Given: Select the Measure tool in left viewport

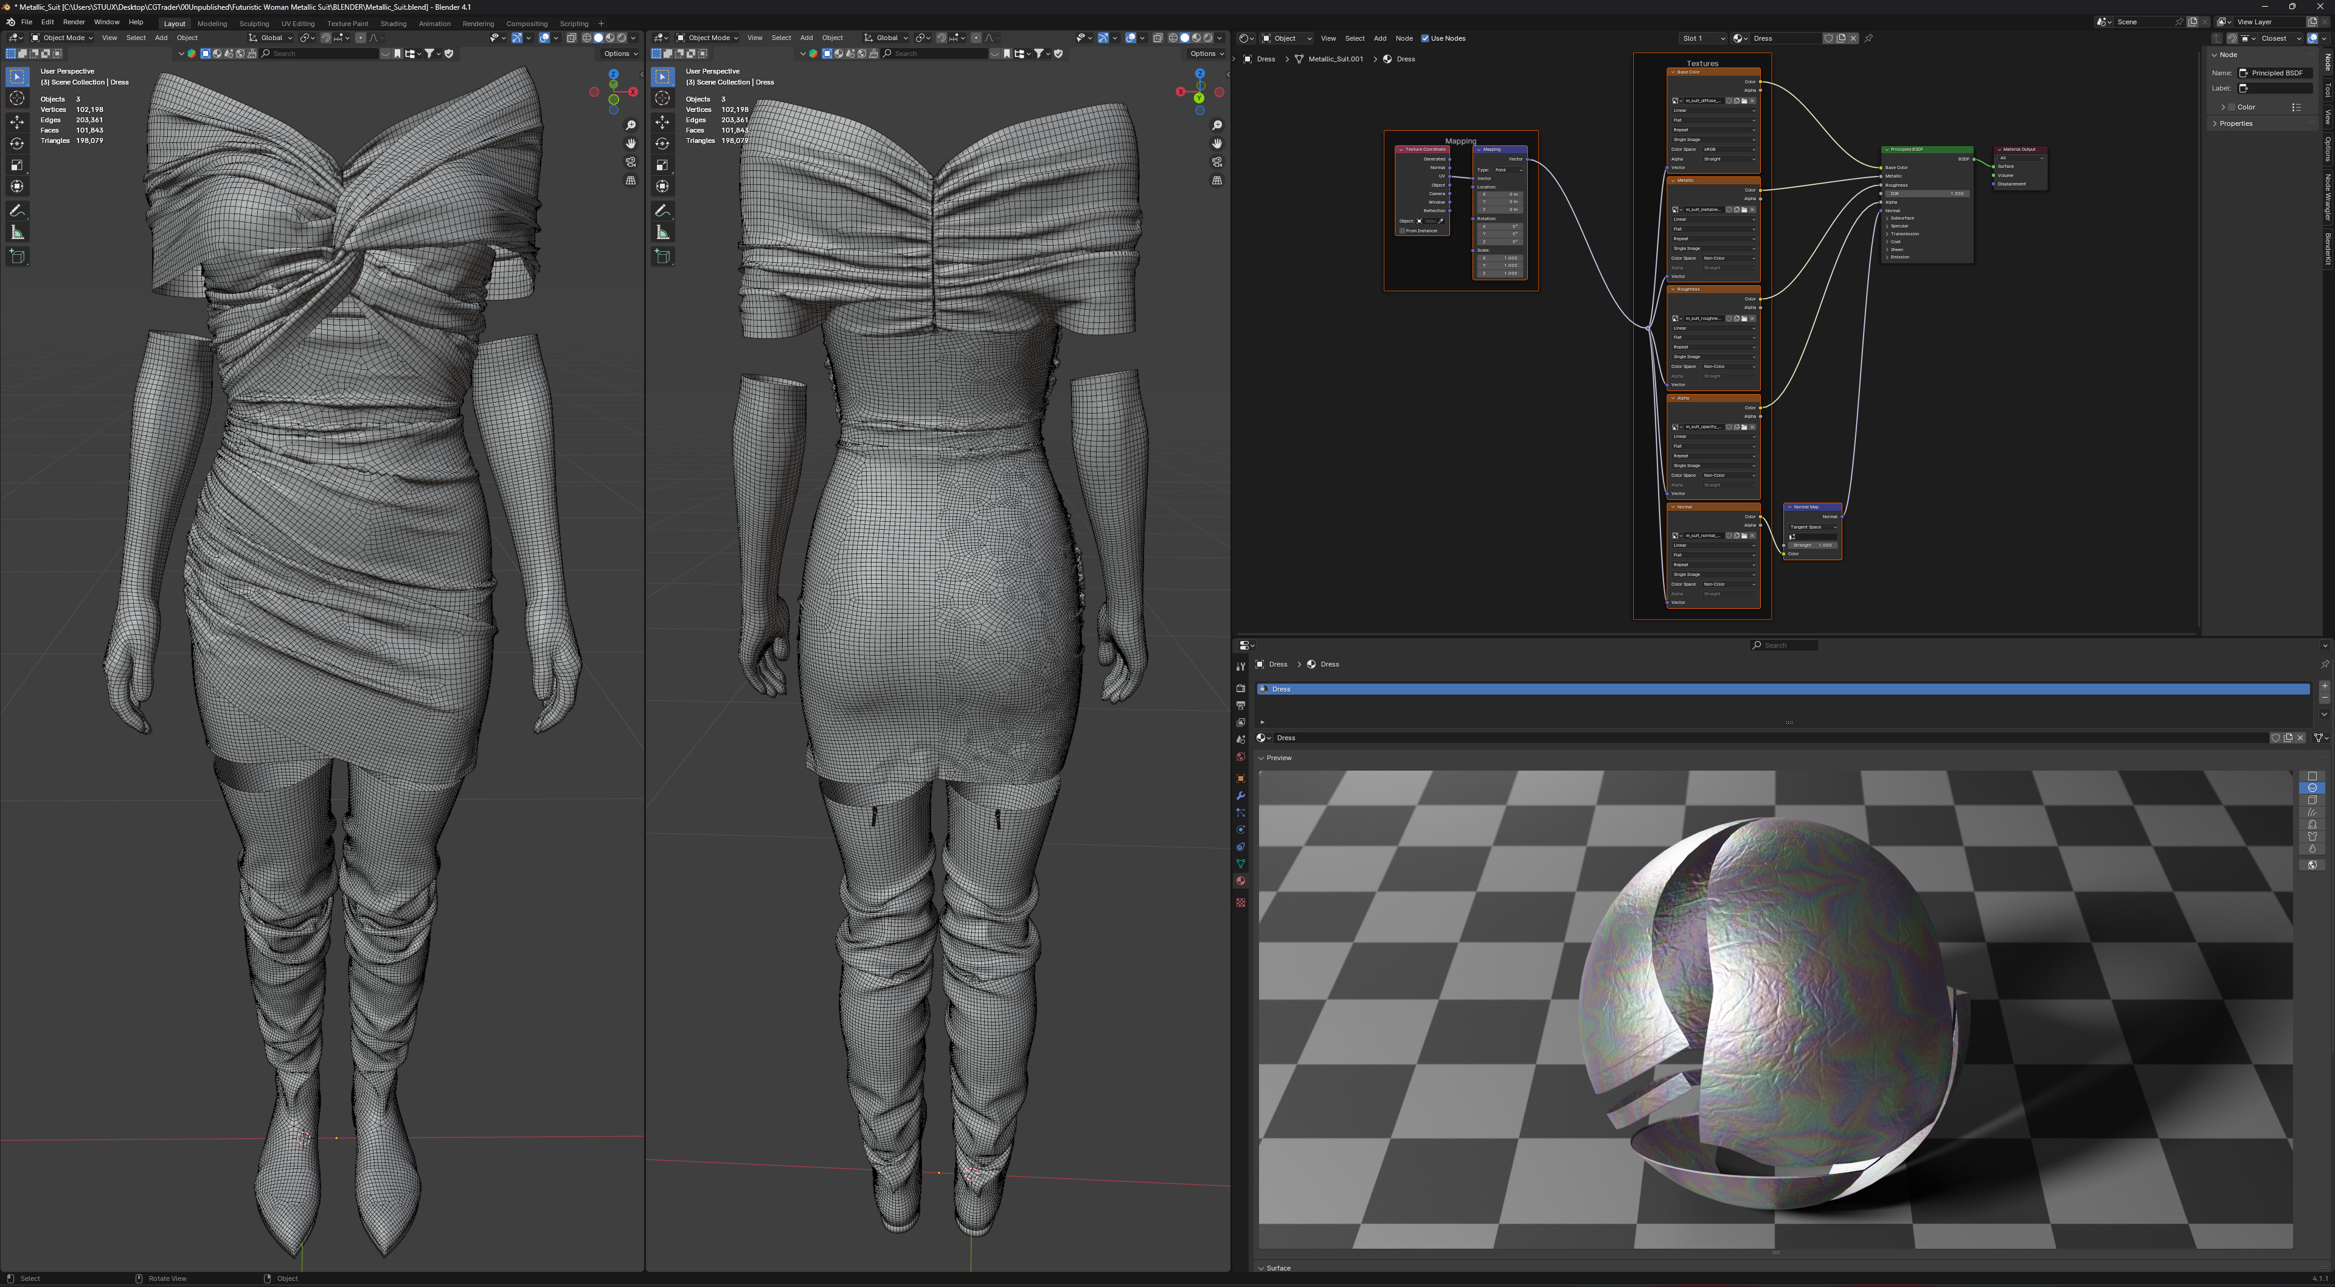Looking at the screenshot, I should (17, 233).
